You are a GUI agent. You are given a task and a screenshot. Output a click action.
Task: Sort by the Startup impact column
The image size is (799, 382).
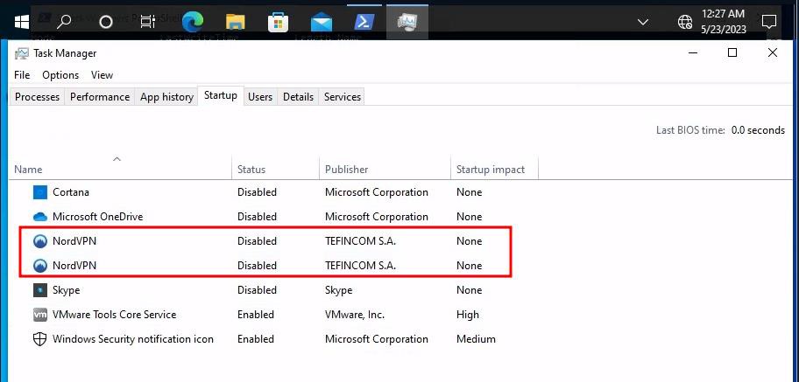click(494, 170)
